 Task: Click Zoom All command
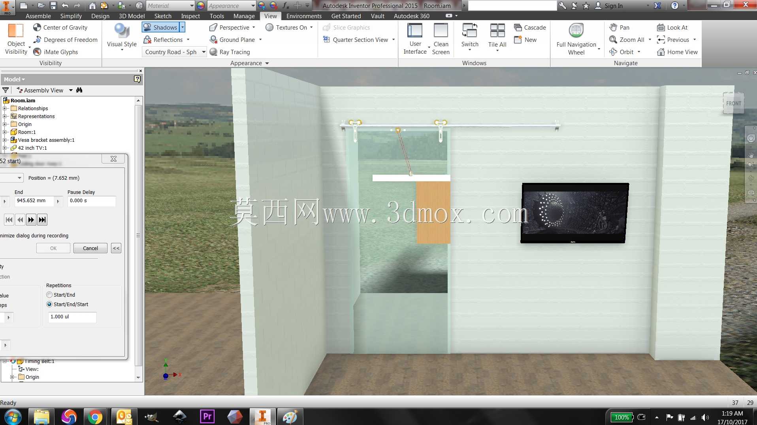[x=627, y=39]
